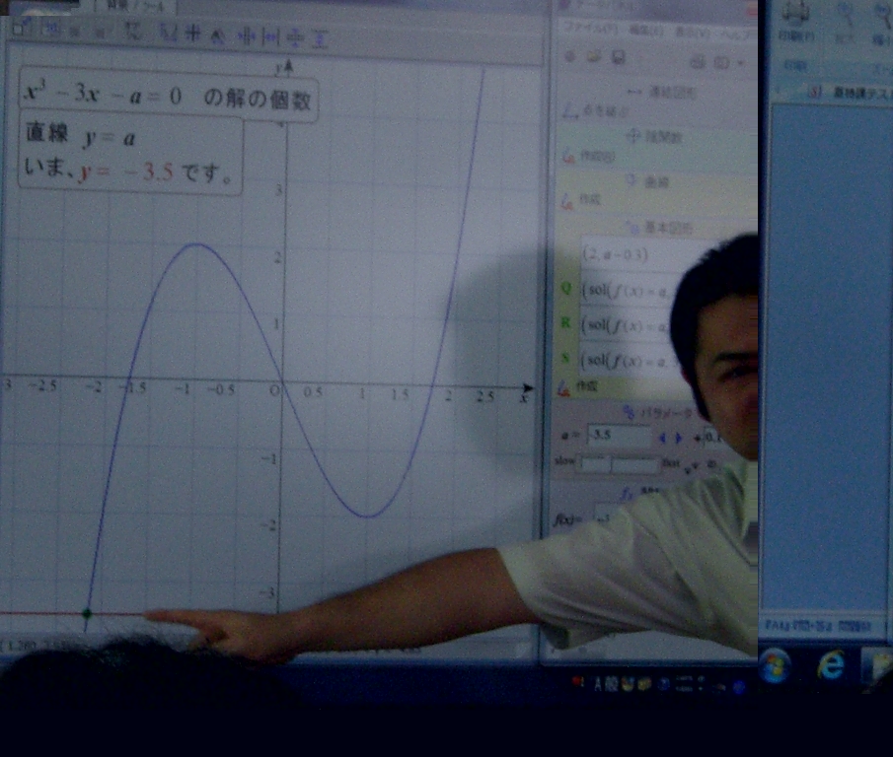
Task: Click the triangle icon in graph toolbar
Action: (x=217, y=37)
